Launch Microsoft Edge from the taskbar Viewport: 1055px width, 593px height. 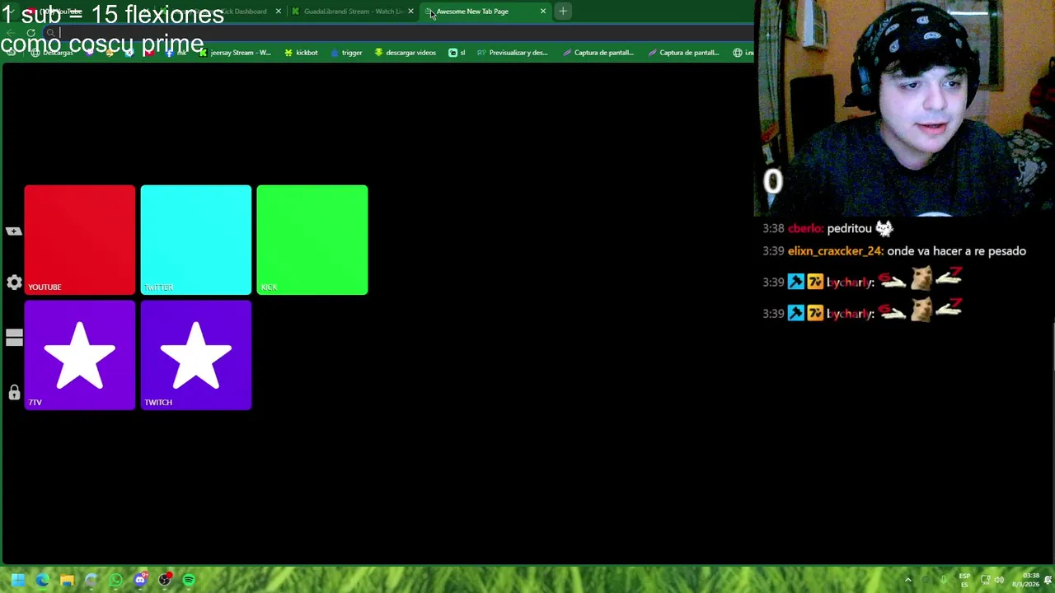click(42, 580)
